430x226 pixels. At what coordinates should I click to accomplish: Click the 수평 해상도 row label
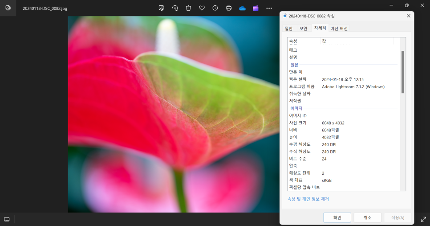(x=300, y=144)
